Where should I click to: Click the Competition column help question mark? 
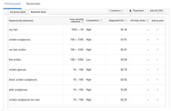pos(101,20)
